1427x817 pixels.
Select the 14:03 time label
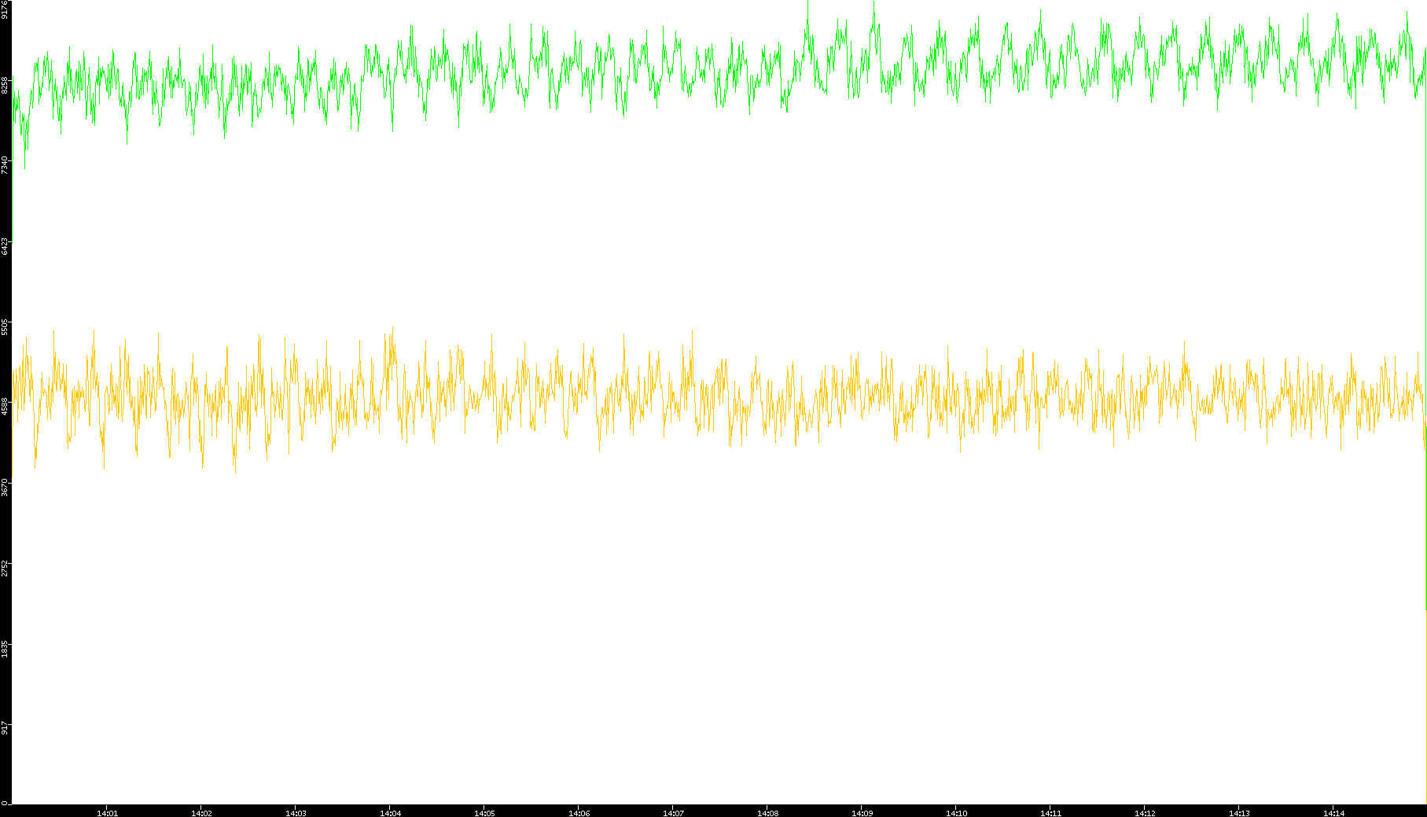pyautogui.click(x=296, y=813)
